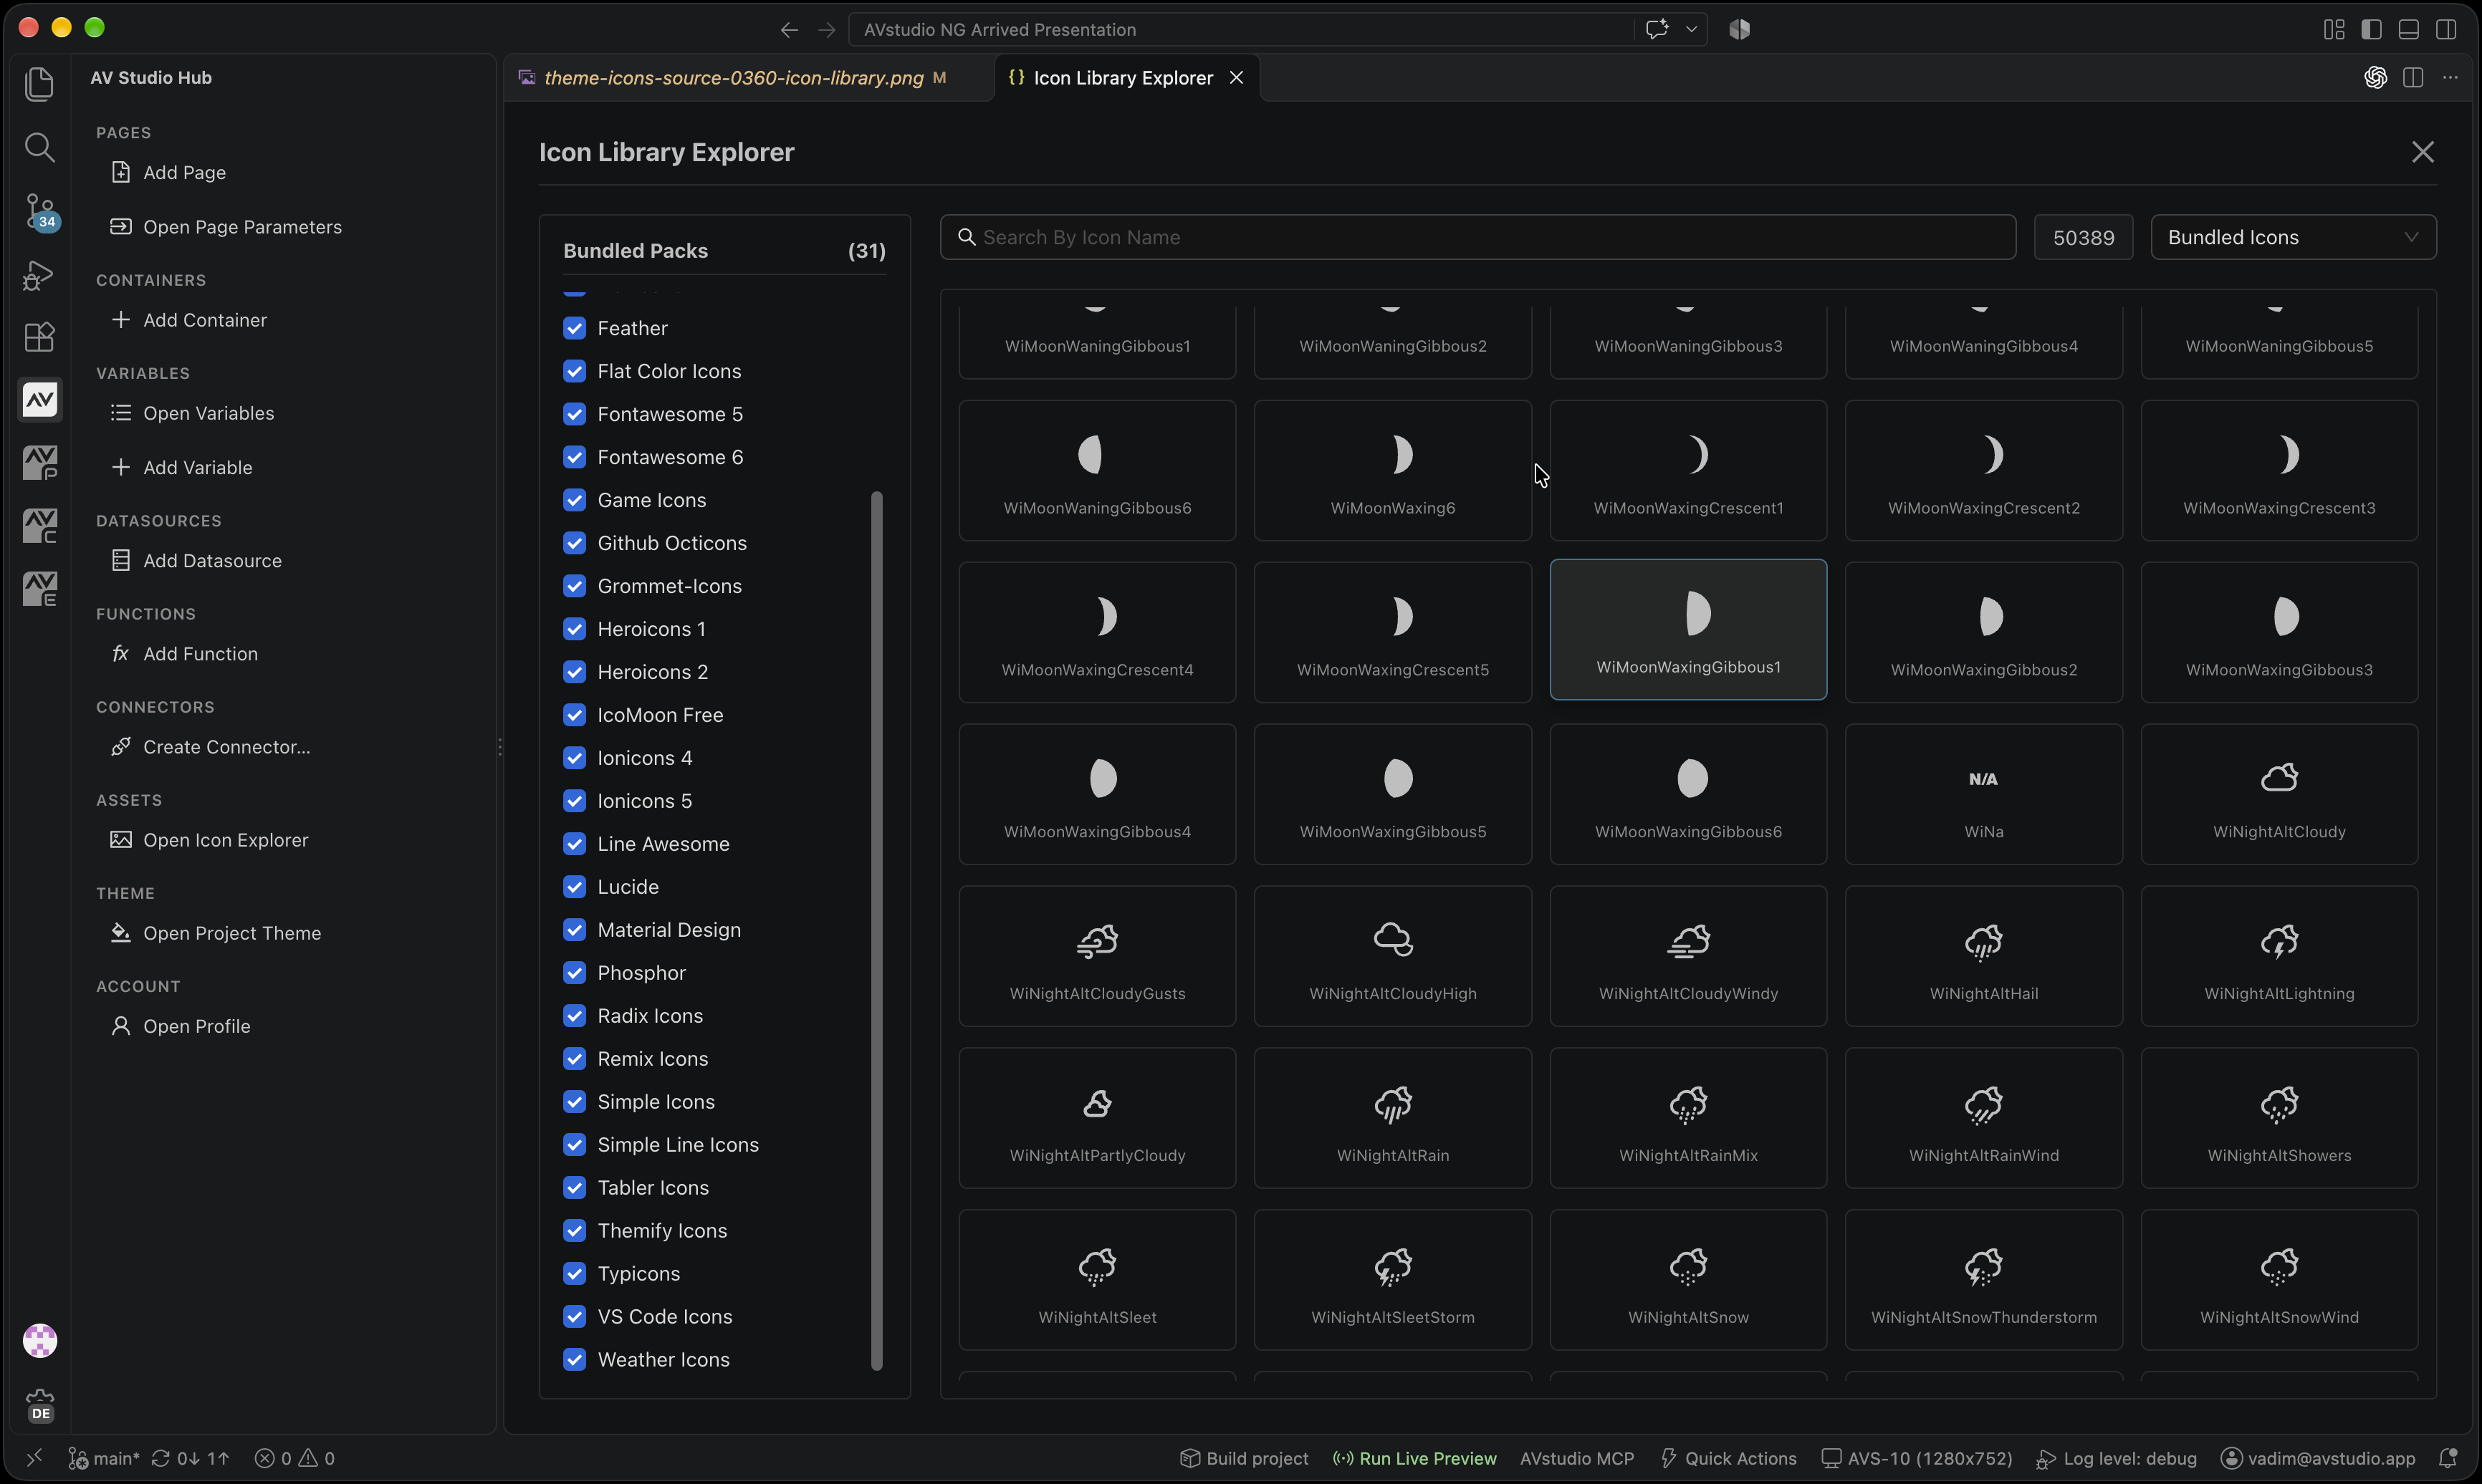Click the Bundled Packs list scrollbar

[x=877, y=930]
